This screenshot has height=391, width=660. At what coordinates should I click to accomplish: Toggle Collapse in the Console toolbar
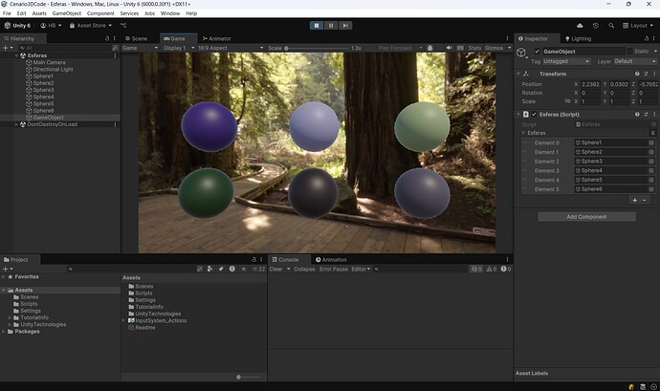[x=304, y=269]
